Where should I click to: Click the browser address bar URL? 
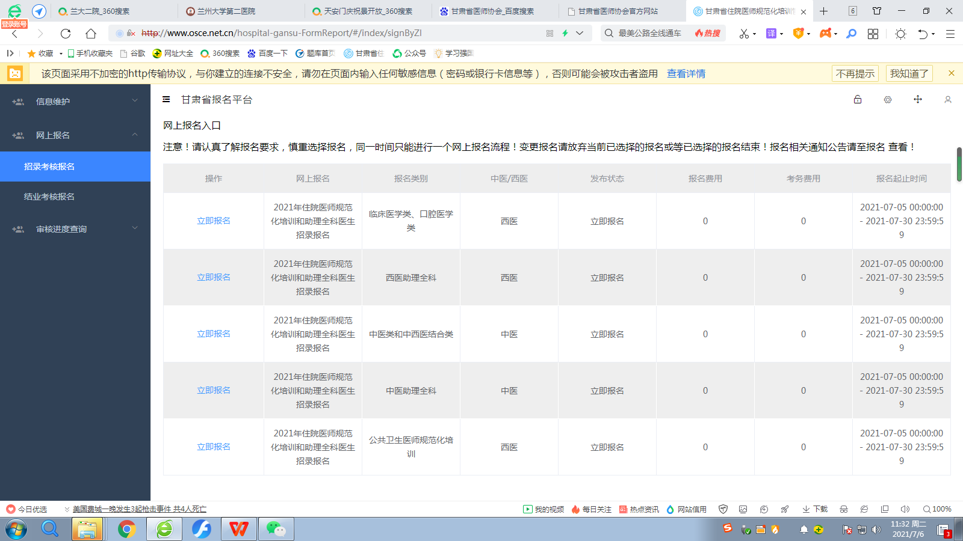click(x=282, y=33)
